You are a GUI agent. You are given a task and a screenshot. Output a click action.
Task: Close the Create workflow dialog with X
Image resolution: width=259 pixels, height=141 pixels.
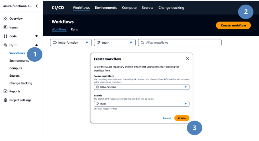187,58
